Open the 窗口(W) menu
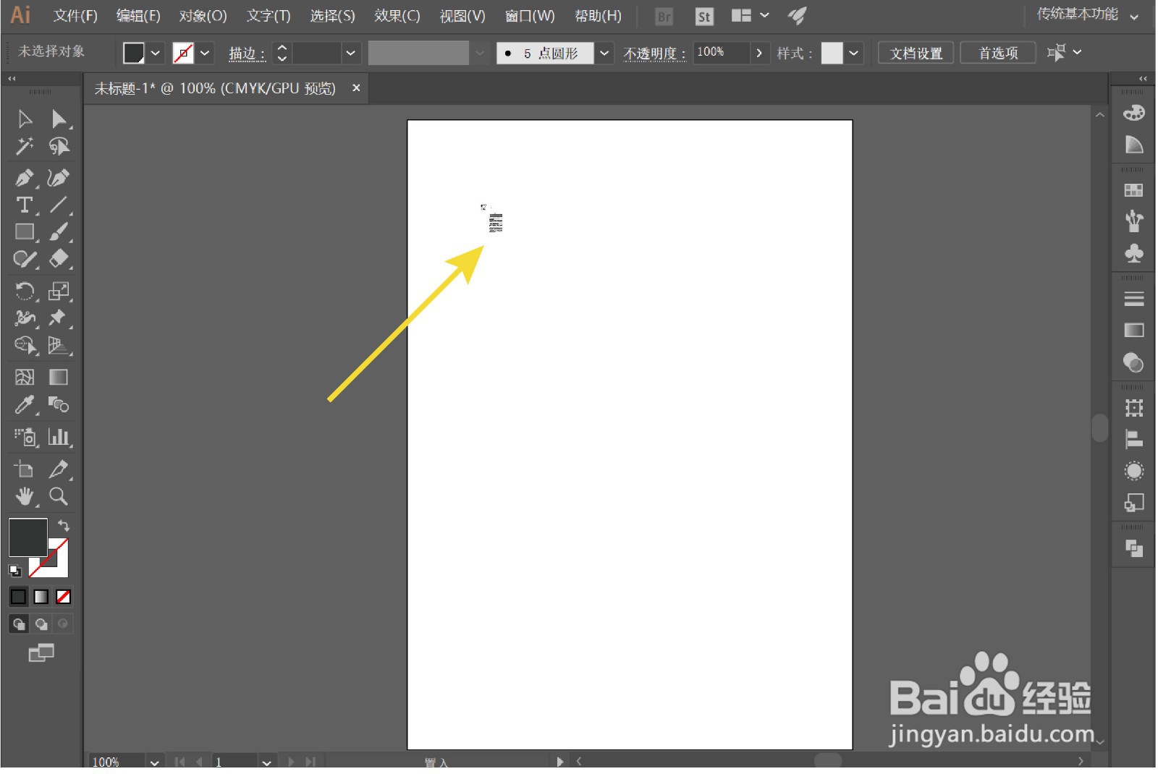This screenshot has width=1158, height=774. pyautogui.click(x=529, y=15)
